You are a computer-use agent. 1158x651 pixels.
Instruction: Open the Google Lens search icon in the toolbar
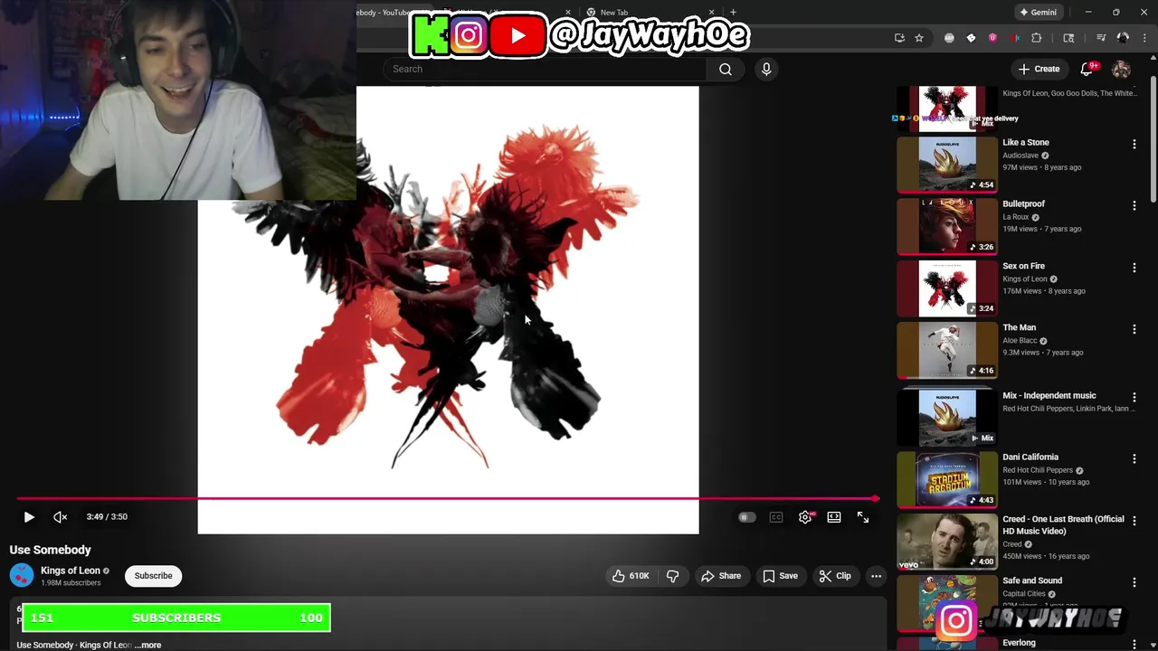click(1068, 38)
